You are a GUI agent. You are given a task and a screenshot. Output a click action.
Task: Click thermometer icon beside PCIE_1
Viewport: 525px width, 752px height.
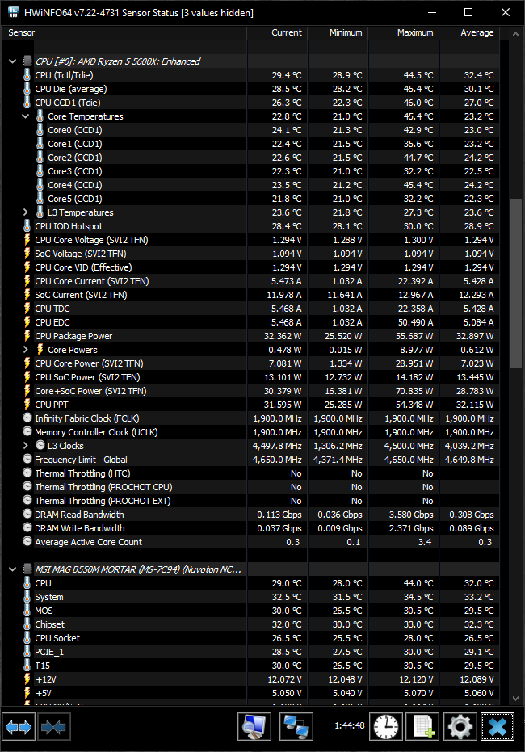(x=27, y=652)
